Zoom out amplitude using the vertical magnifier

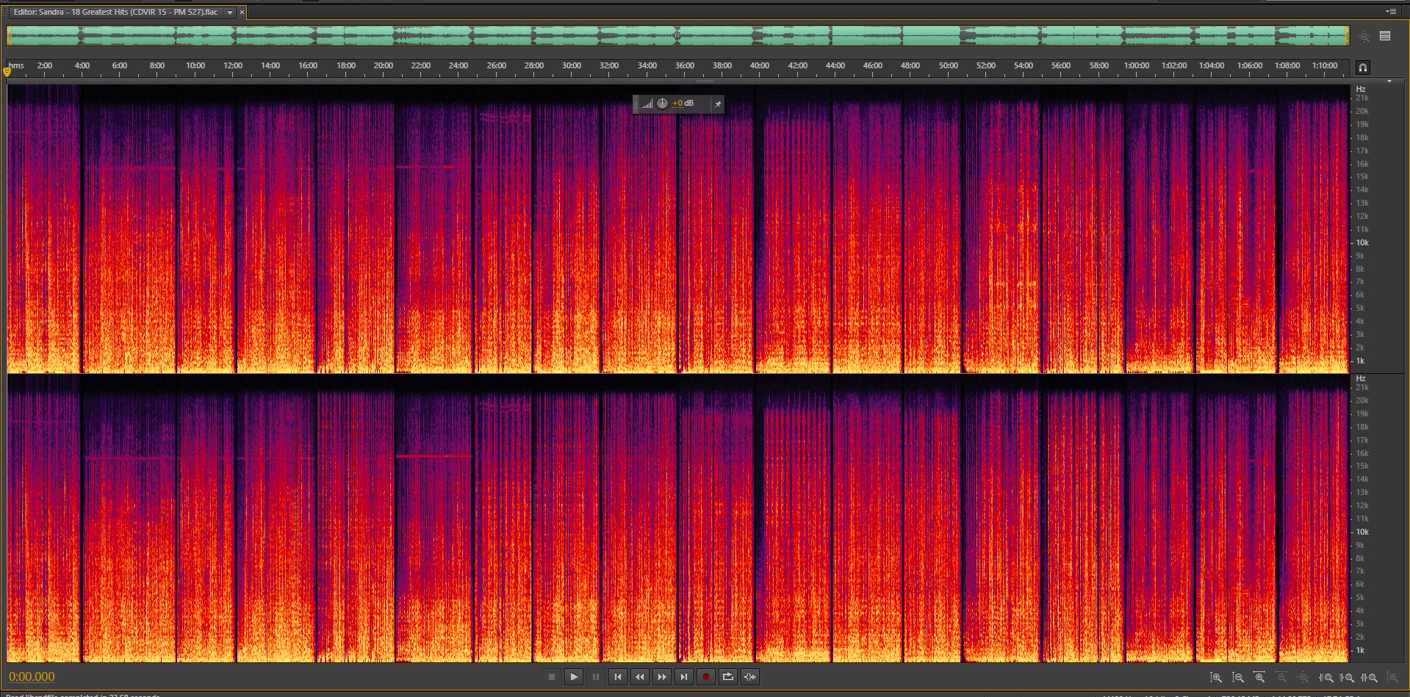click(x=1238, y=677)
